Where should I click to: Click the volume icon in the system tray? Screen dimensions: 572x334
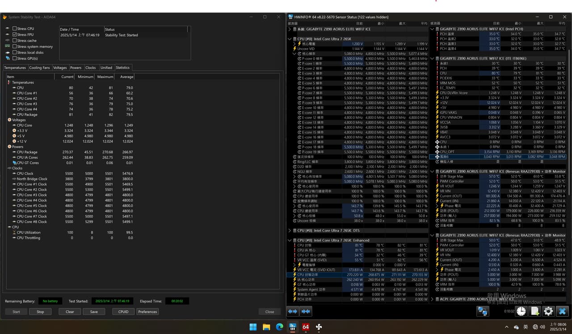(x=543, y=327)
